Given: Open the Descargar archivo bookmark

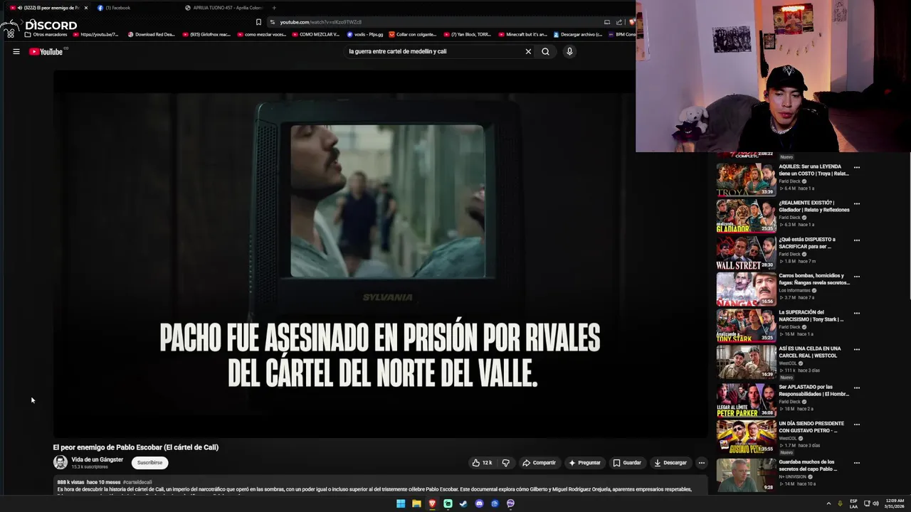Looking at the screenshot, I should tap(577, 34).
